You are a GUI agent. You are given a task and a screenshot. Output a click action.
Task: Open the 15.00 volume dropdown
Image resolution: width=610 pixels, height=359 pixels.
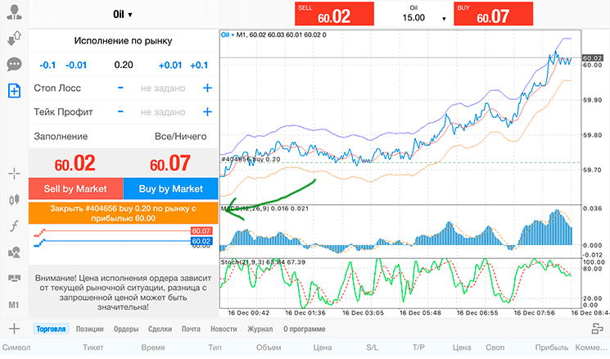(x=424, y=17)
